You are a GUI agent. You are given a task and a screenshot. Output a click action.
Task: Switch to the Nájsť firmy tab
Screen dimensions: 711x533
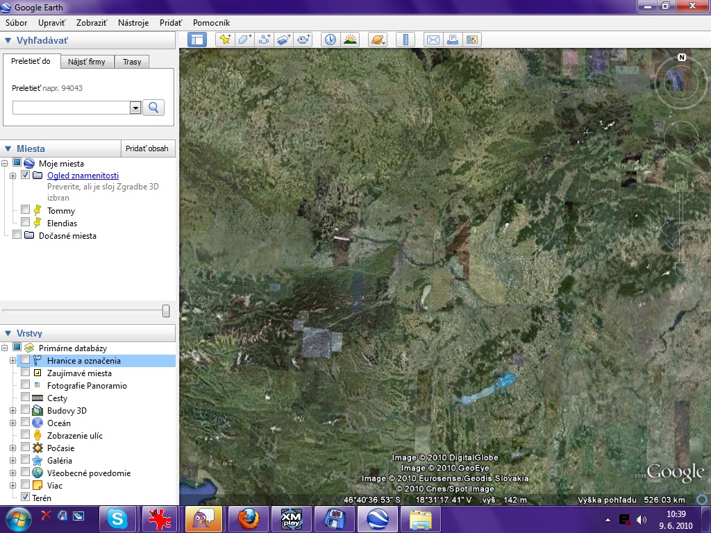click(x=87, y=62)
